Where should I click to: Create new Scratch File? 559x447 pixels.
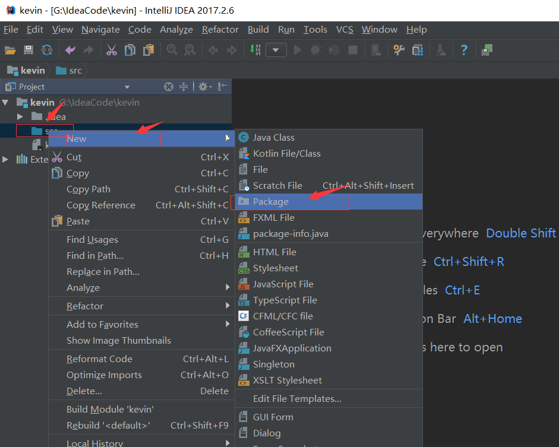(x=329, y=186)
